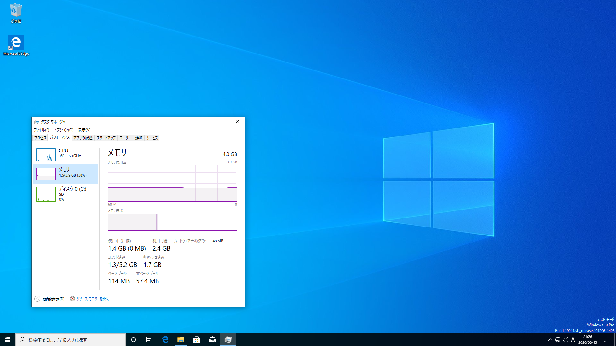Switch to the プロセス tab

click(x=40, y=138)
